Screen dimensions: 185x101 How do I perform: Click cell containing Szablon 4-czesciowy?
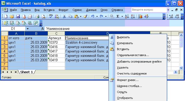coord(87,42)
